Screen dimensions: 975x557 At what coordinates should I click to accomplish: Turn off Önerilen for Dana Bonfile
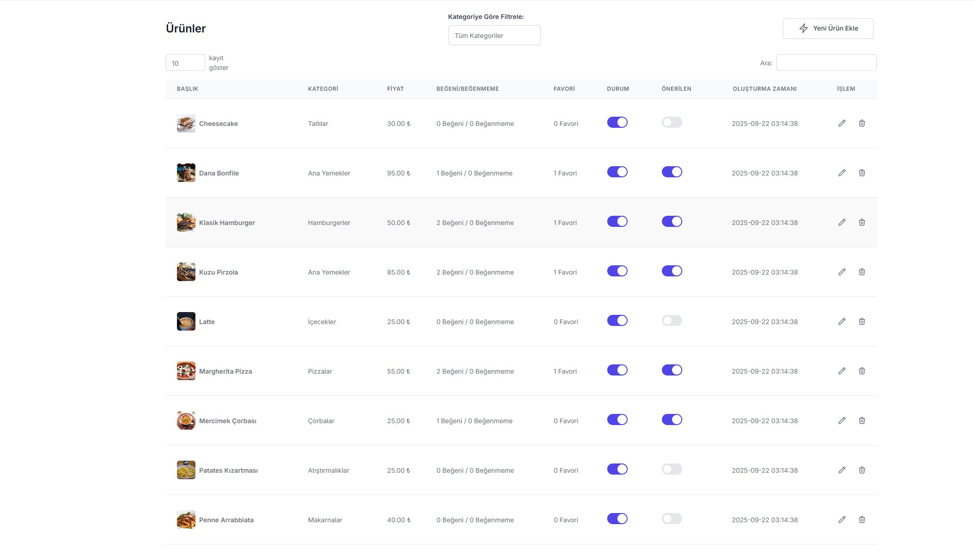click(672, 172)
